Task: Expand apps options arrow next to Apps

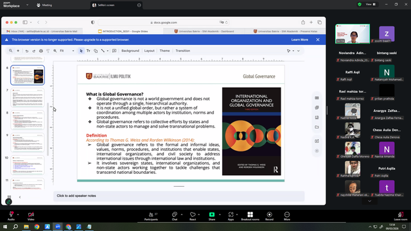Action: [x=237, y=214]
